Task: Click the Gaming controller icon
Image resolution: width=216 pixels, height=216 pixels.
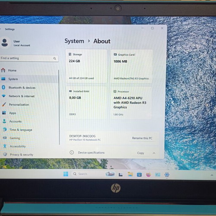Action: point(5,138)
